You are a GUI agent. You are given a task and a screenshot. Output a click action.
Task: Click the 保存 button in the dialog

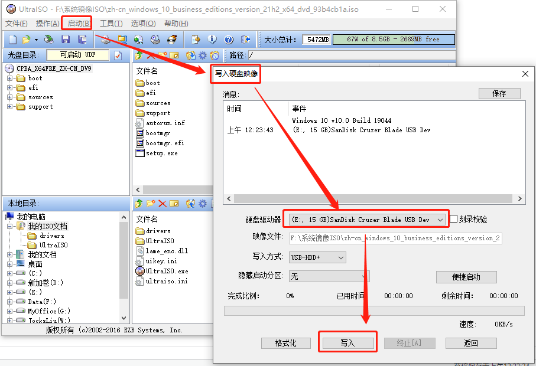(499, 93)
